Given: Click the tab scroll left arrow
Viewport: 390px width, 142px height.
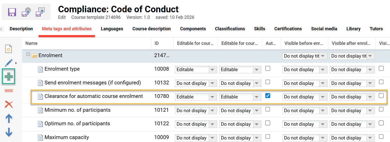Looking at the screenshot, I should tap(2, 29).
